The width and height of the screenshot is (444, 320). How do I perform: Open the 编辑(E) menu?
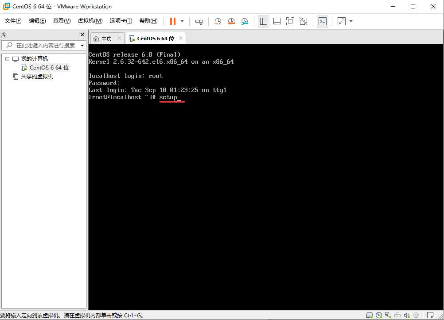tap(37, 21)
